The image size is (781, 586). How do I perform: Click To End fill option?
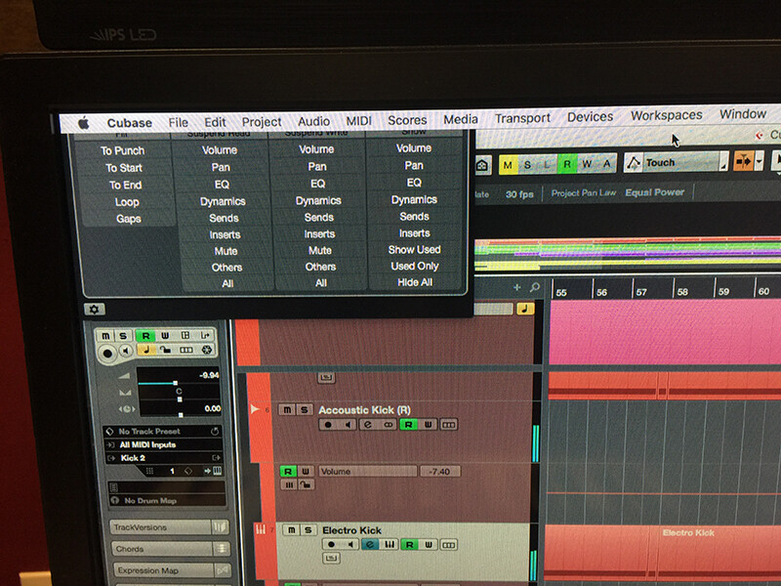click(x=126, y=186)
